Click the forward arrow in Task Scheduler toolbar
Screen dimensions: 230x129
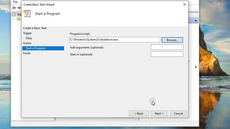pos(19,8)
